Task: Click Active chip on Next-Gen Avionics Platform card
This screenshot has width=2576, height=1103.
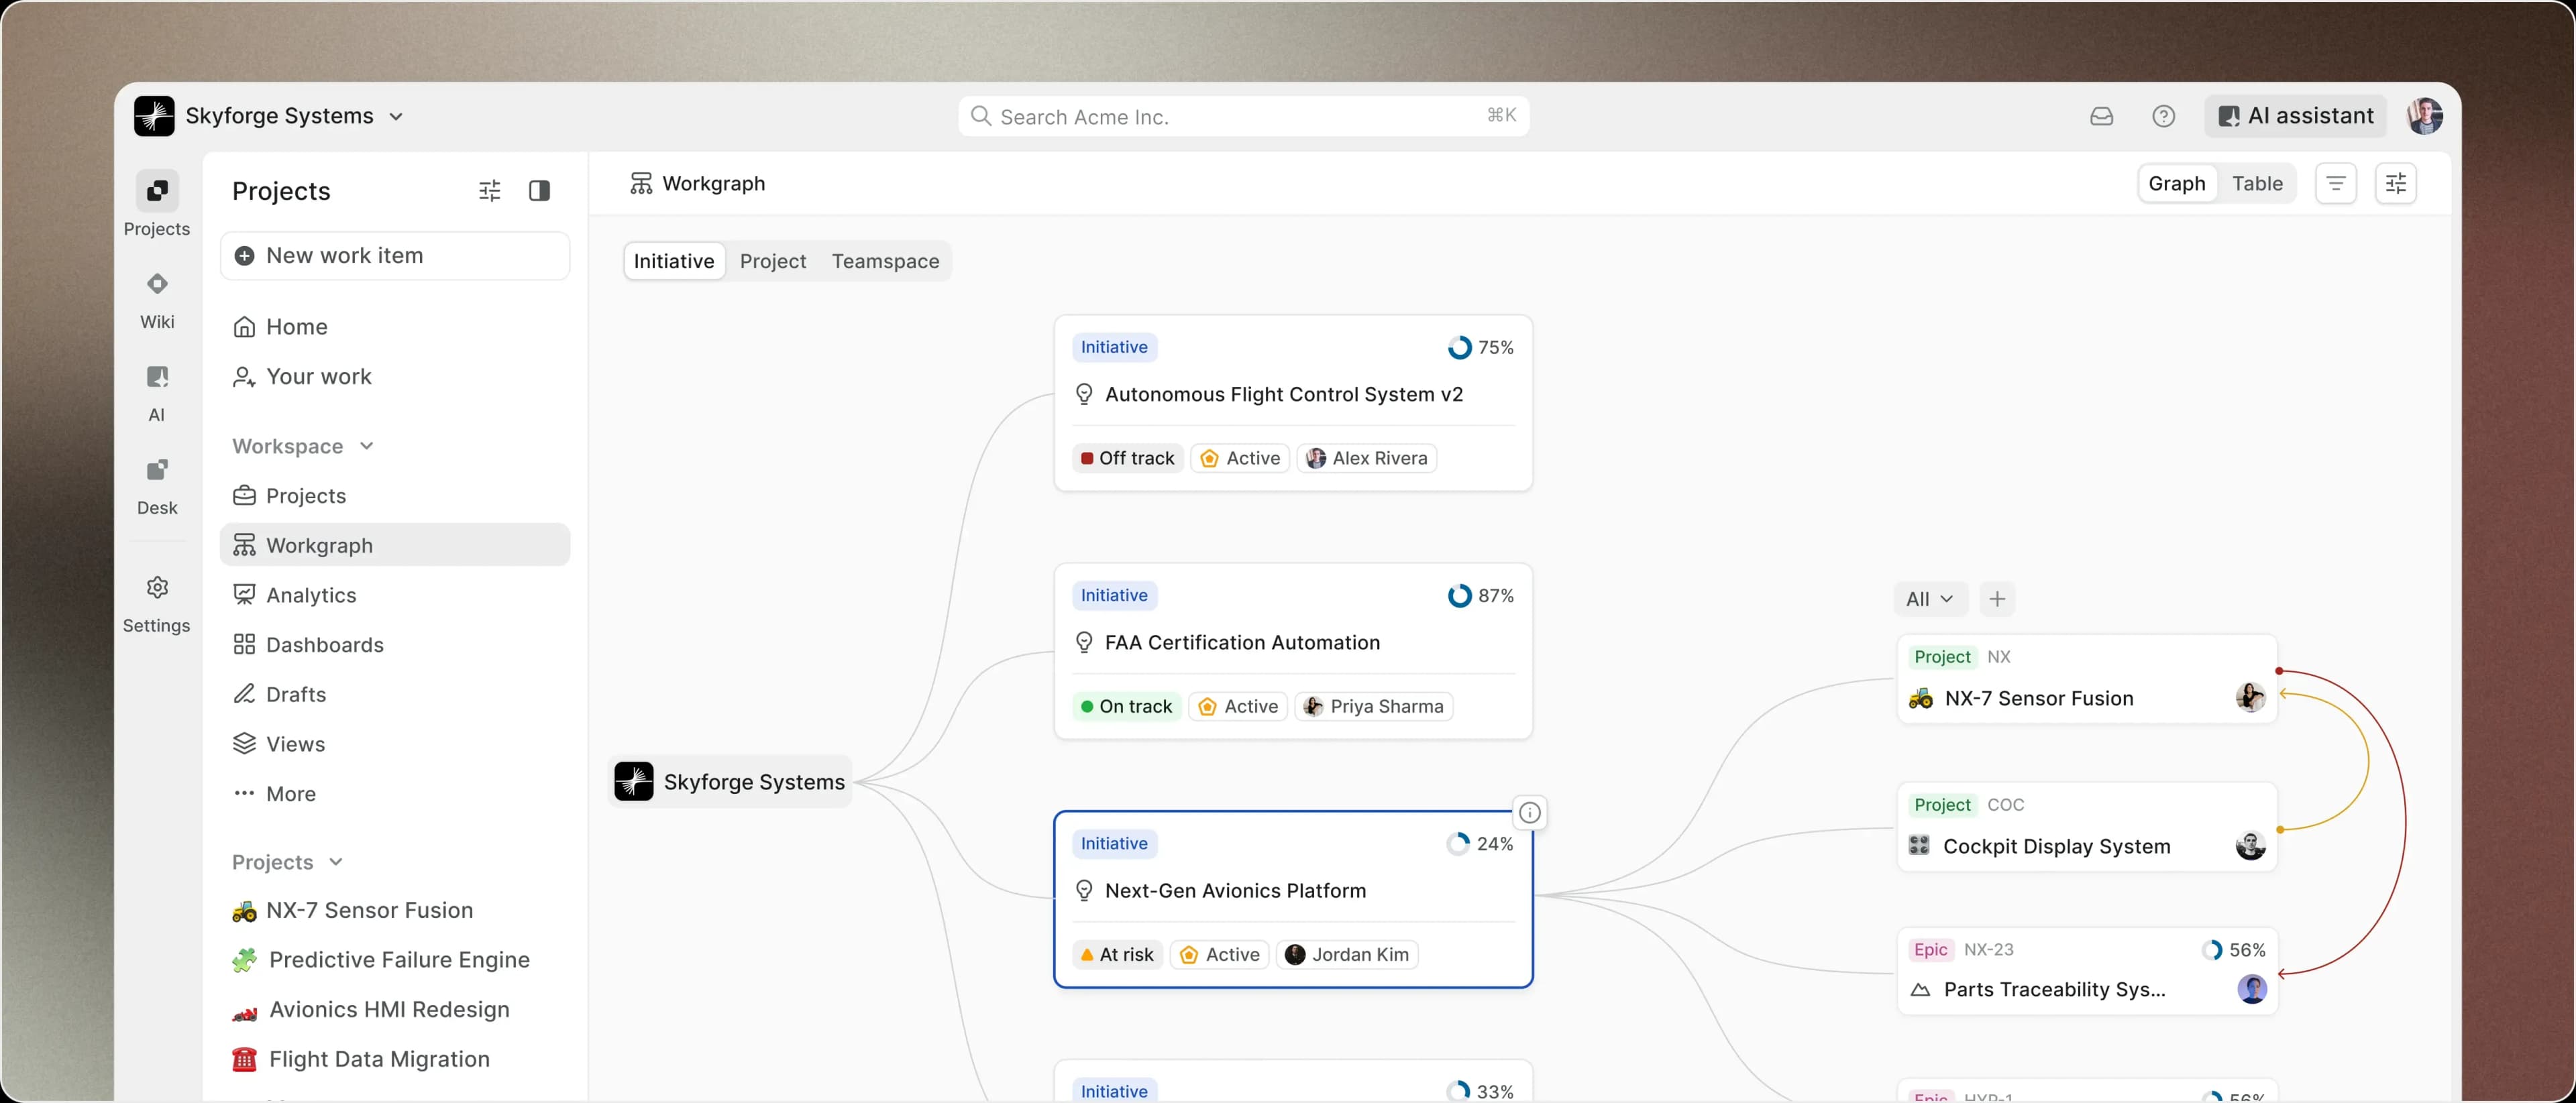Action: click(1219, 955)
